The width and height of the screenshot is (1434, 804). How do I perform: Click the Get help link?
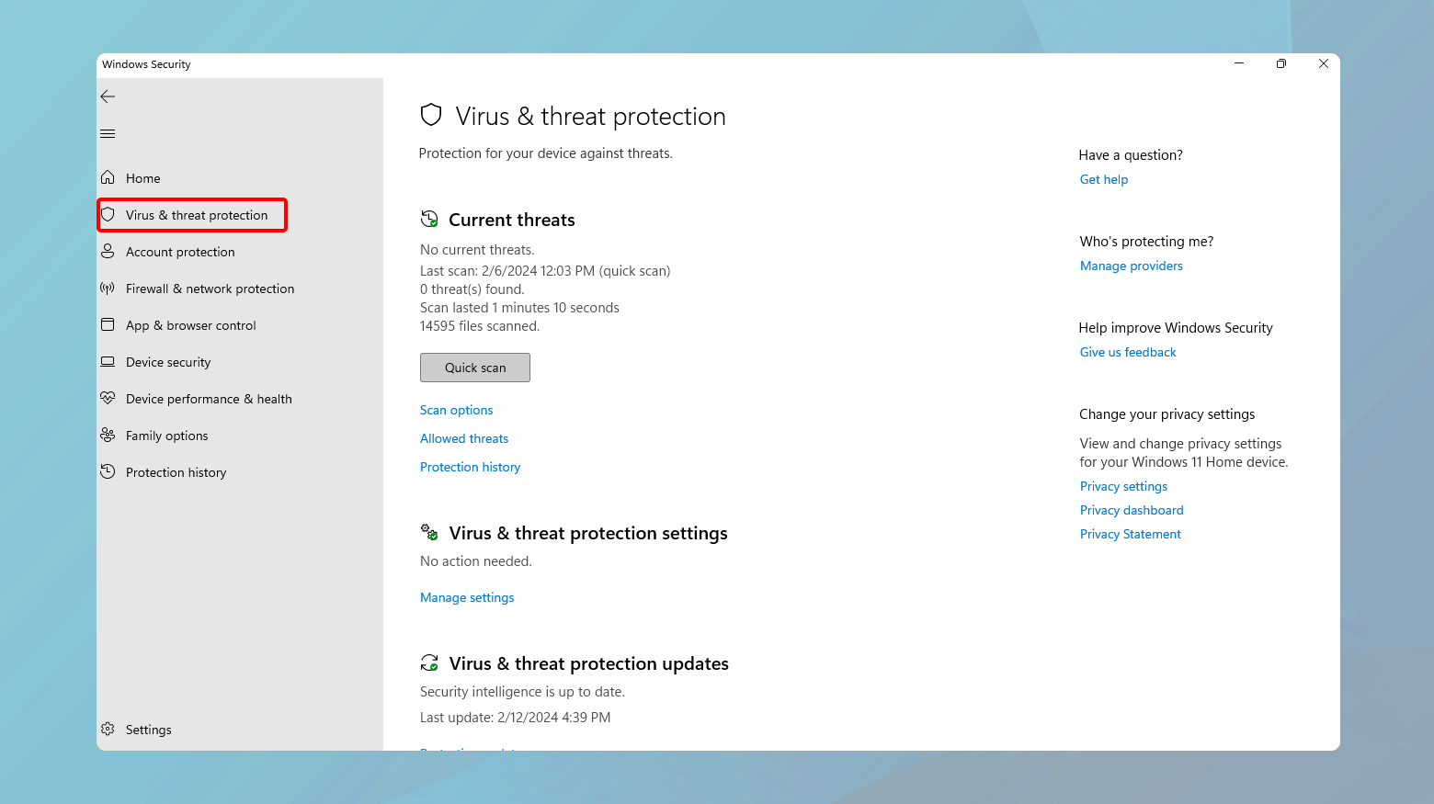pyautogui.click(x=1103, y=179)
